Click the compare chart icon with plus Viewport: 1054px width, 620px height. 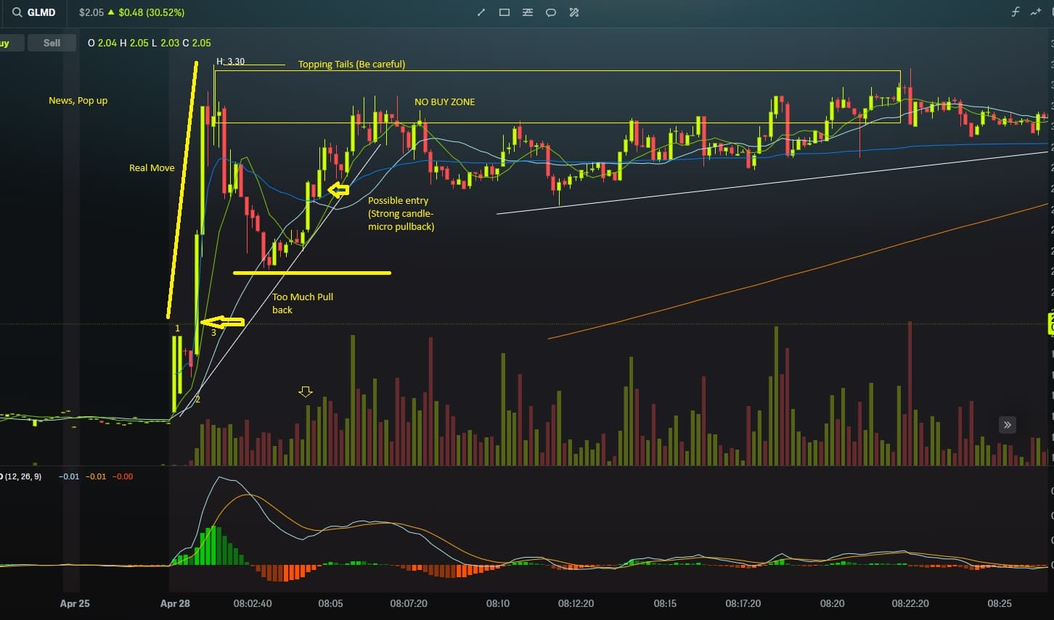click(1037, 12)
